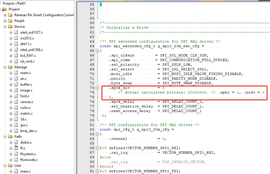Click the "Actual calculated bitrate" comment
The height and width of the screenshot is (174, 270).
167,92
